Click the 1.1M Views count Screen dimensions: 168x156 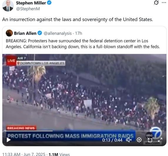point(59,154)
